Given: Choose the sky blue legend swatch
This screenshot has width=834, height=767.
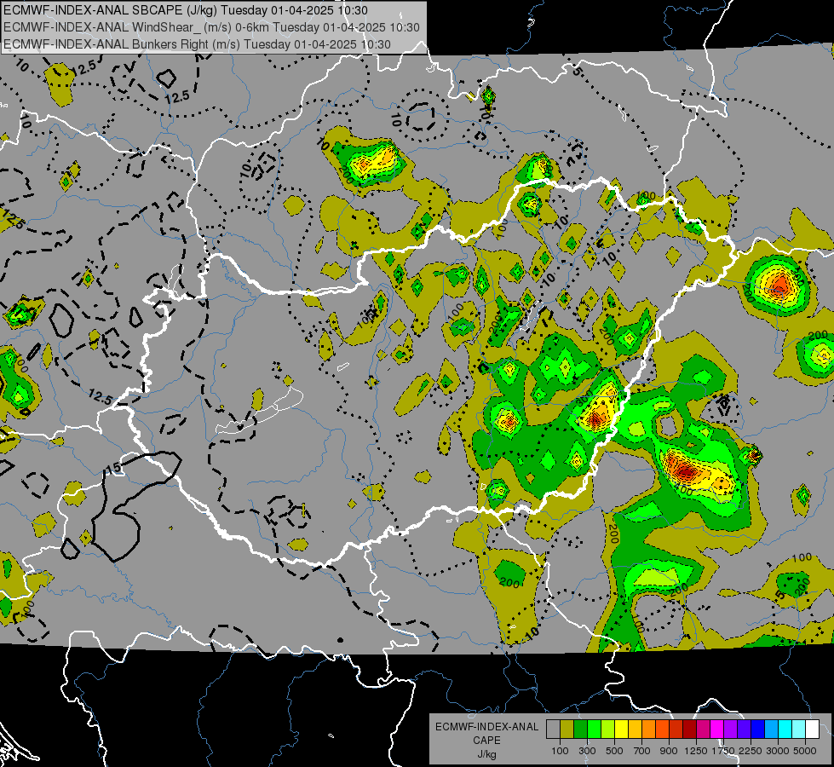Looking at the screenshot, I should pyautogui.click(x=772, y=730).
